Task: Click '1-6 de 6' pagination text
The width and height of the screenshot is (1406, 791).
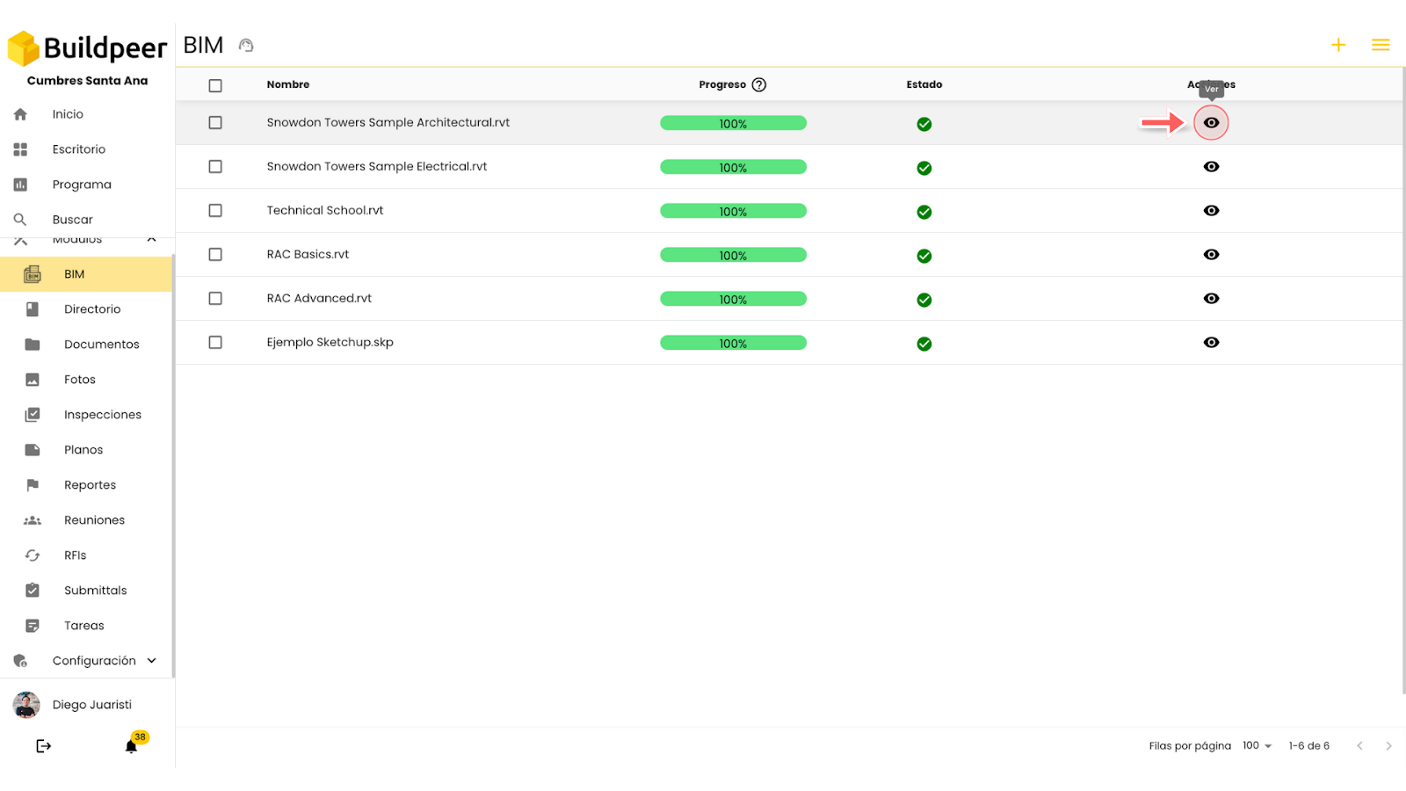Action: pos(1309,746)
